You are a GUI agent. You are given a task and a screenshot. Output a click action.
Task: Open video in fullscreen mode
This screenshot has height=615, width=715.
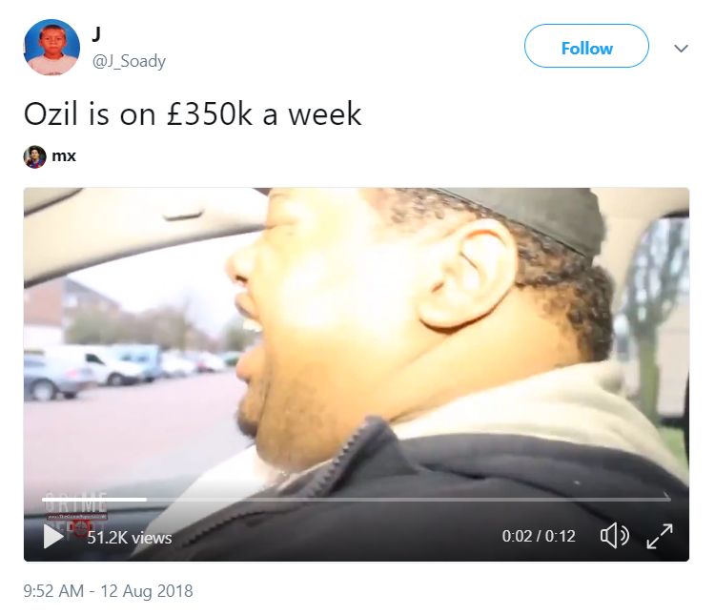(x=660, y=536)
